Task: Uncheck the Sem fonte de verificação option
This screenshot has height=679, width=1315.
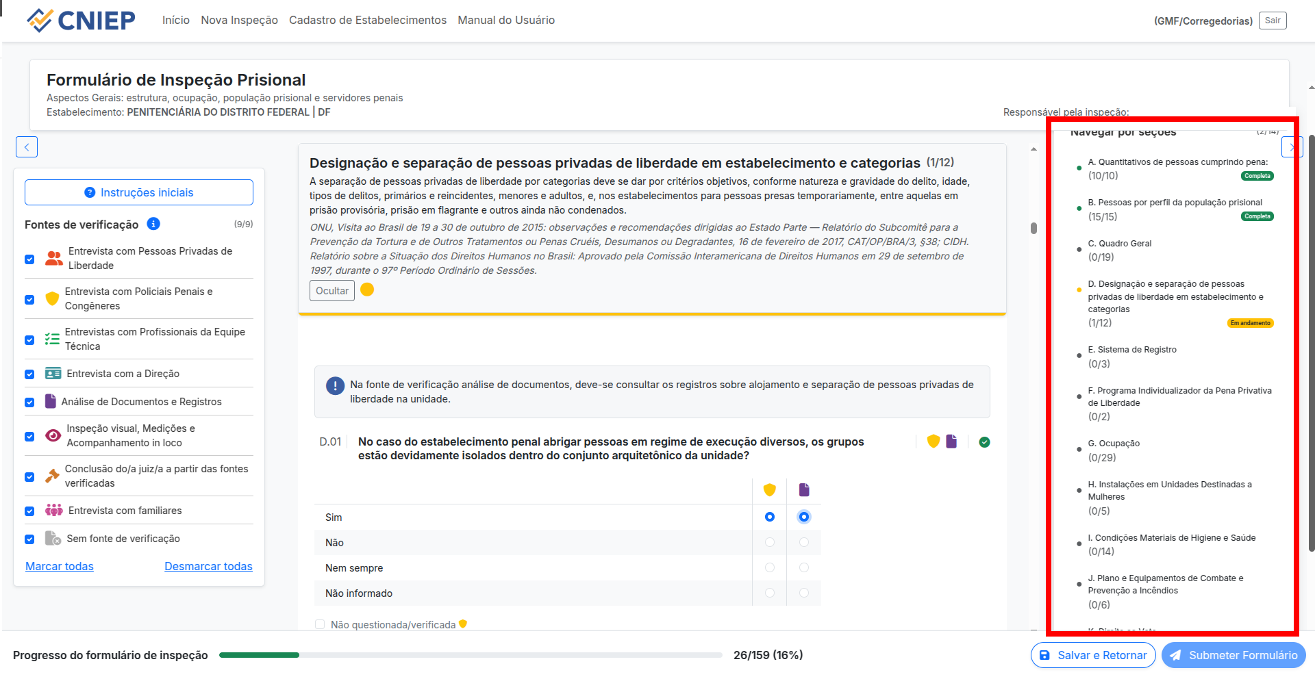Action: [x=29, y=539]
